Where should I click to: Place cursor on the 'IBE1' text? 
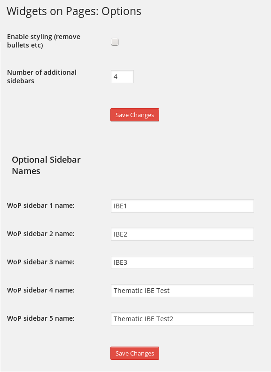pyautogui.click(x=120, y=206)
